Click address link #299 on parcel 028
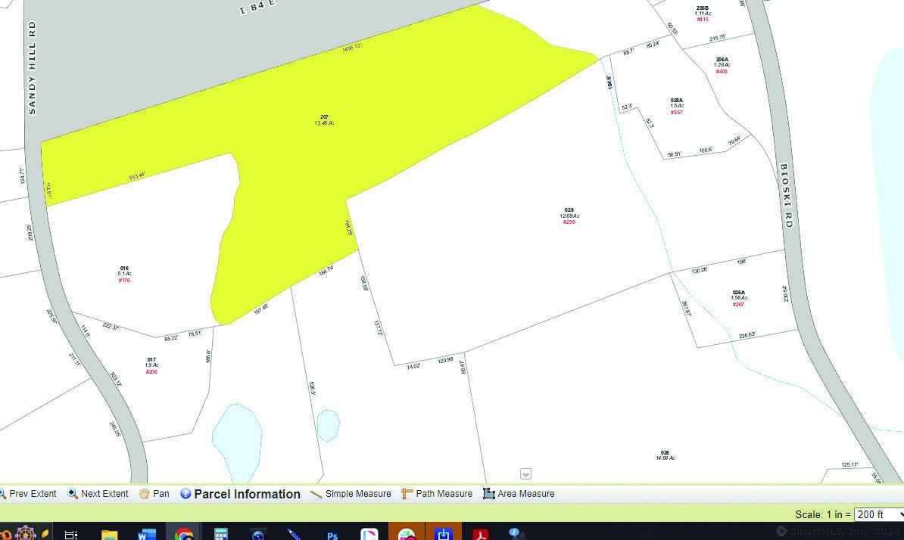 click(569, 222)
